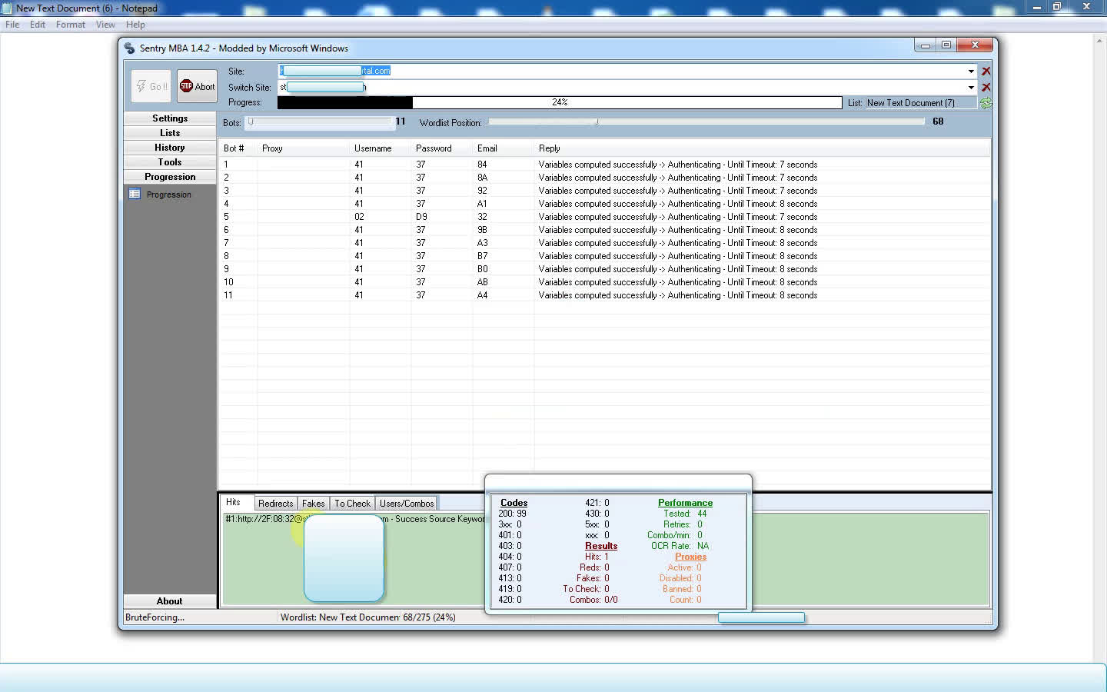1107x692 pixels.
Task: Open Notepad Help menu
Action: 135,25
